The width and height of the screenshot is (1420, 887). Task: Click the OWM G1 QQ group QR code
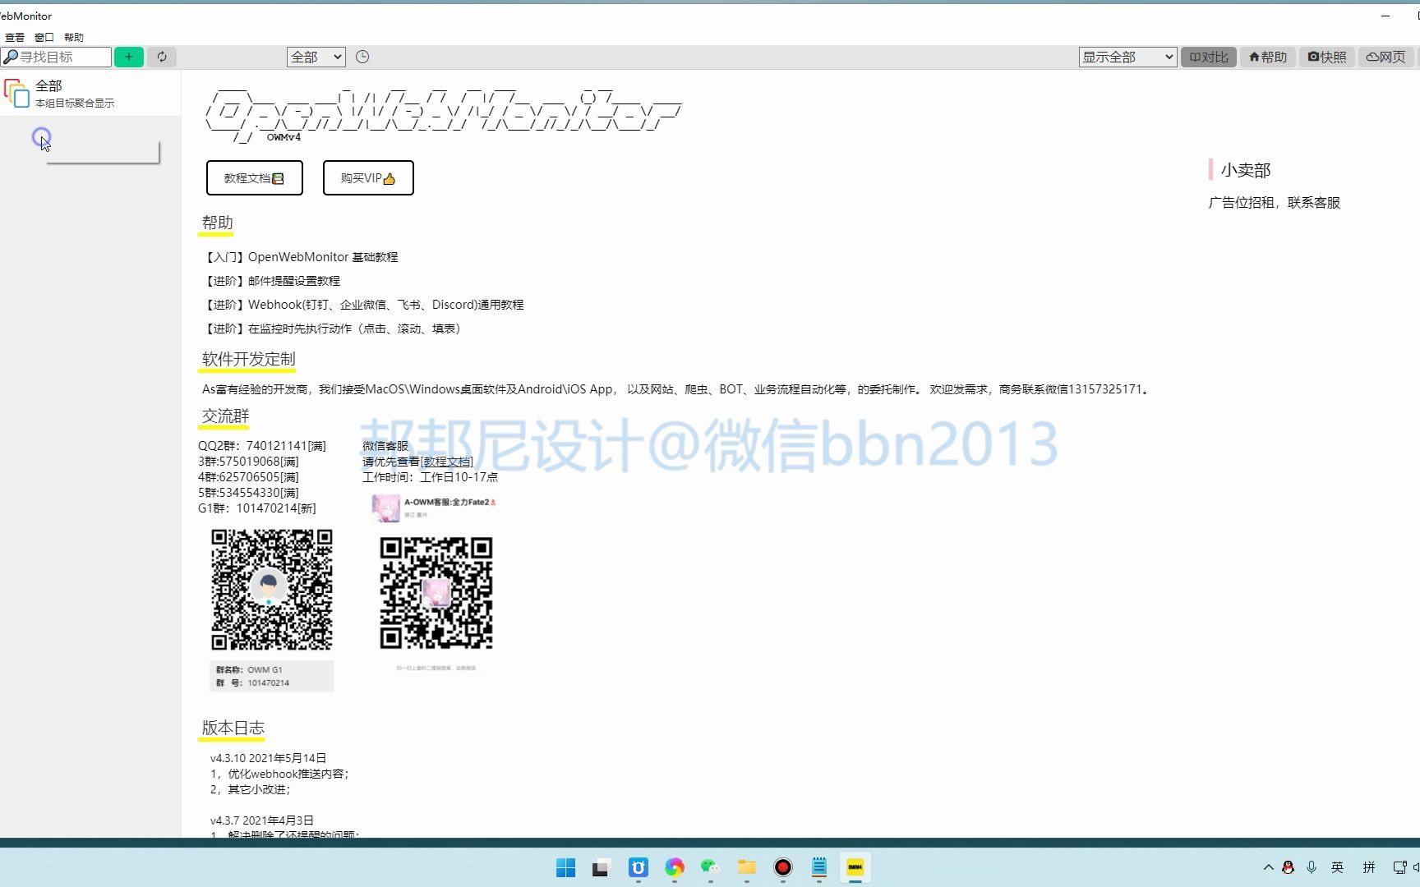(272, 590)
